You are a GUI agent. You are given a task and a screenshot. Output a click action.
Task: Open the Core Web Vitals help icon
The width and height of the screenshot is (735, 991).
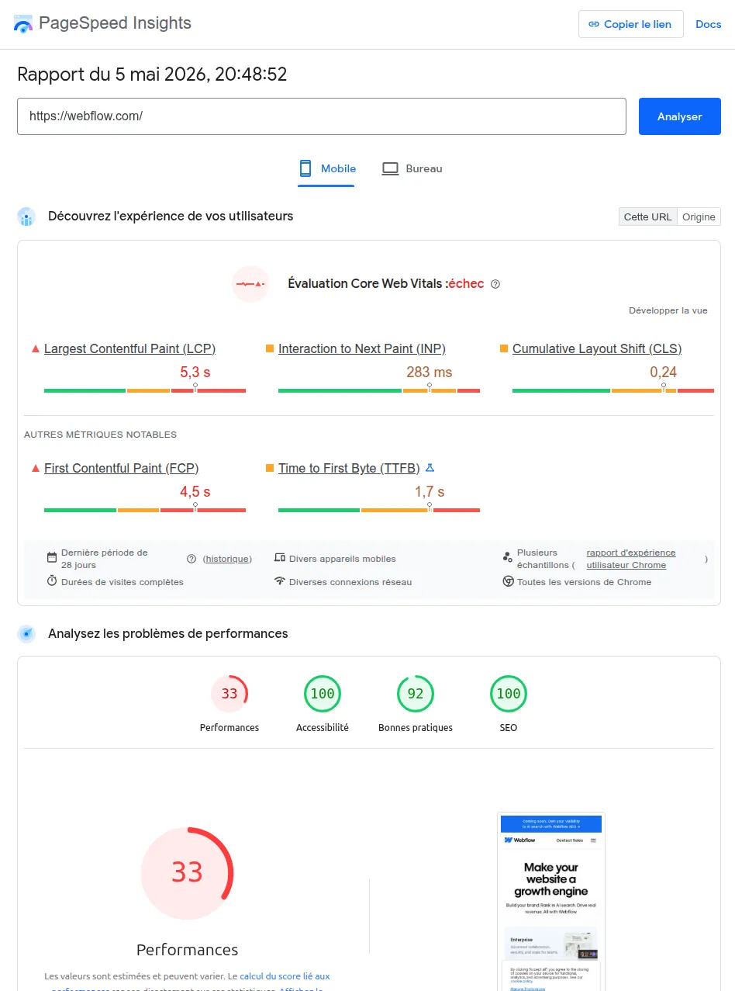(495, 284)
